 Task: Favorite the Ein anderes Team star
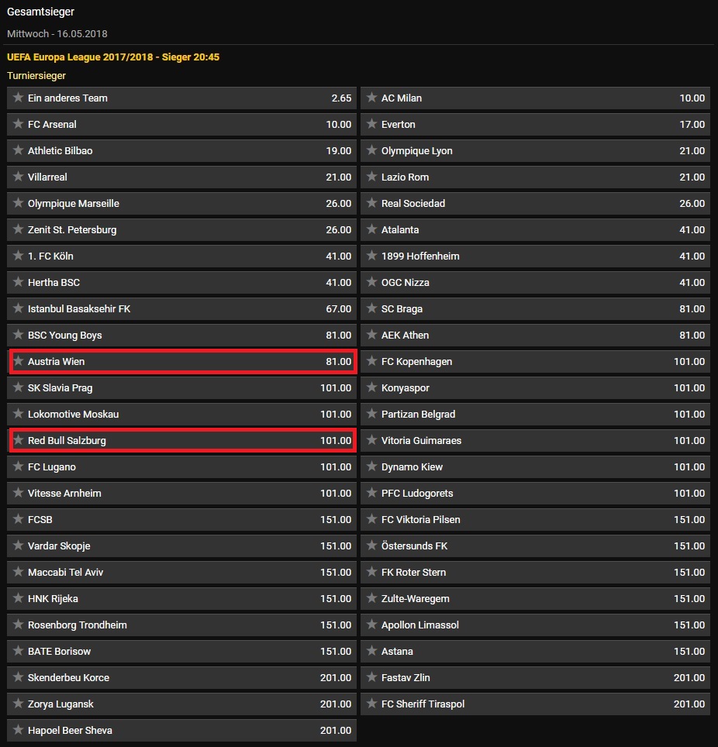click(18, 98)
